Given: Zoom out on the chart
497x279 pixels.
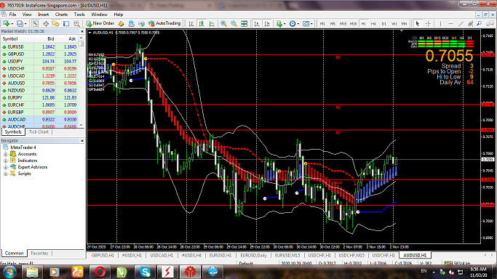Looking at the screenshot, I should (x=234, y=24).
